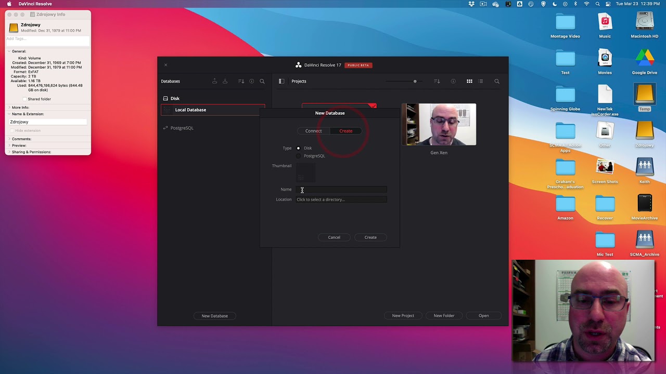Open the Databases sort order icon
The image size is (666, 374).
[x=241, y=81]
